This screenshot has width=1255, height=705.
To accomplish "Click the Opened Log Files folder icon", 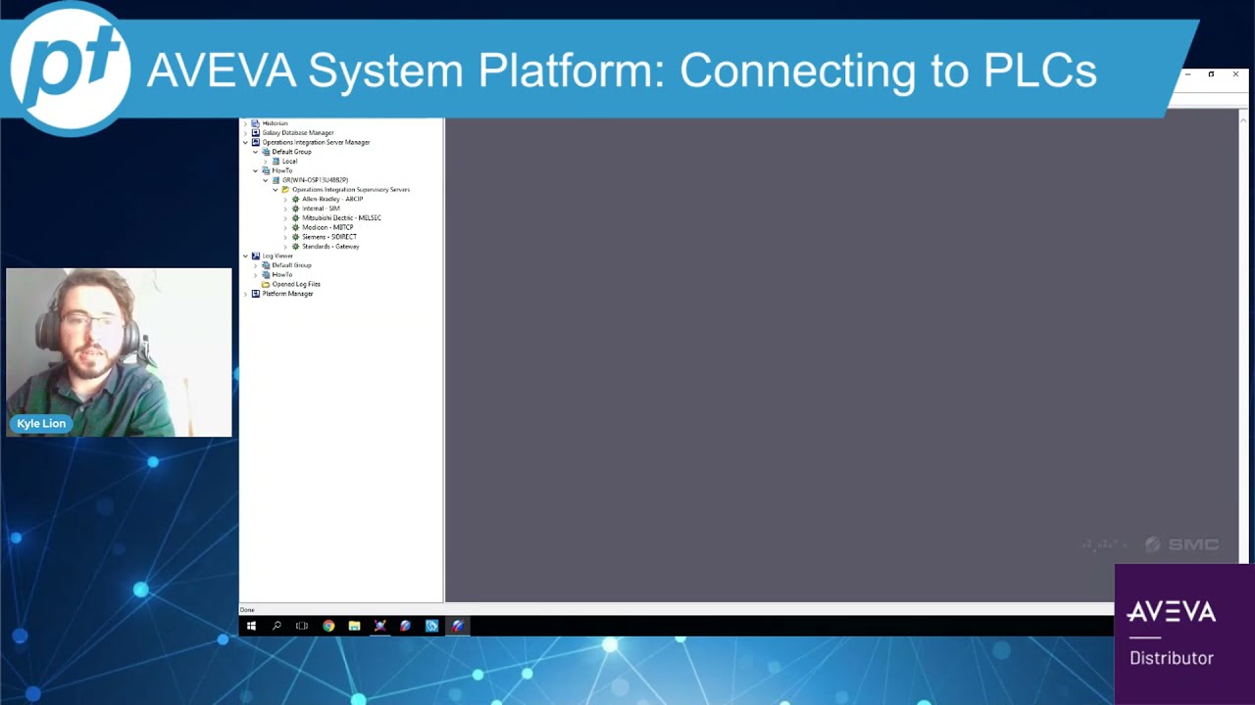I will (x=266, y=284).
